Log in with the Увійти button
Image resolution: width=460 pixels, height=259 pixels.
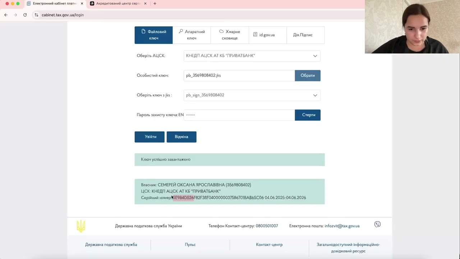pyautogui.click(x=149, y=137)
